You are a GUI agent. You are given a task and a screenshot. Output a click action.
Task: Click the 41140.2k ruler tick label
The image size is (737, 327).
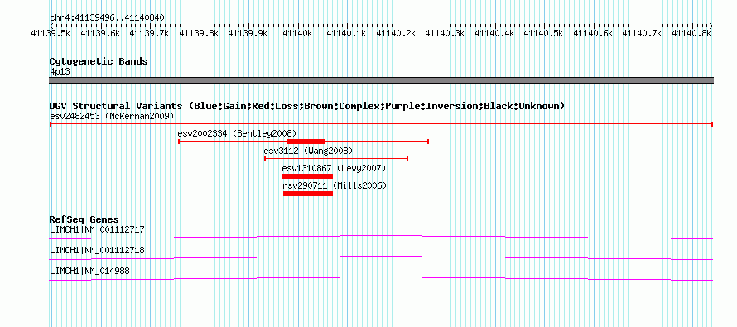(396, 33)
